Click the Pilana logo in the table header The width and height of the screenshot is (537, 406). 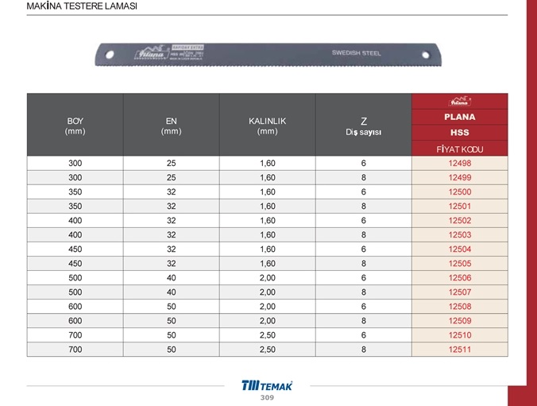[x=459, y=102]
